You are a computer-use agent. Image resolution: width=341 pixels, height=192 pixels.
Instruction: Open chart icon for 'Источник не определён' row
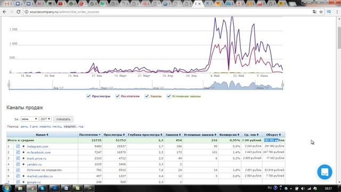(x=18, y=170)
